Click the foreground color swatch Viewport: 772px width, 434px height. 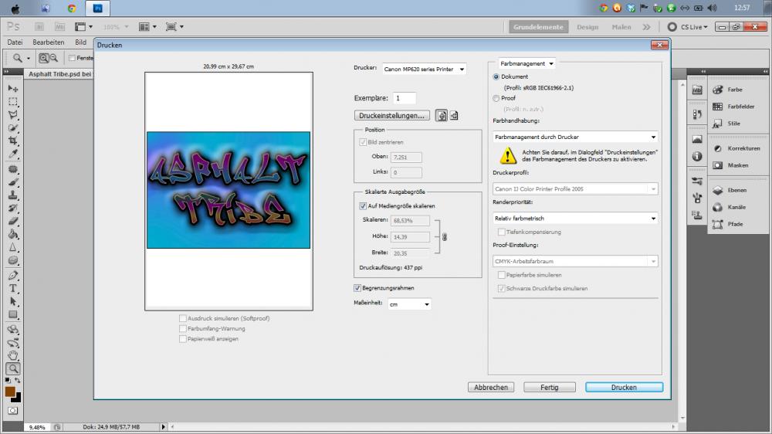pyautogui.click(x=10, y=392)
